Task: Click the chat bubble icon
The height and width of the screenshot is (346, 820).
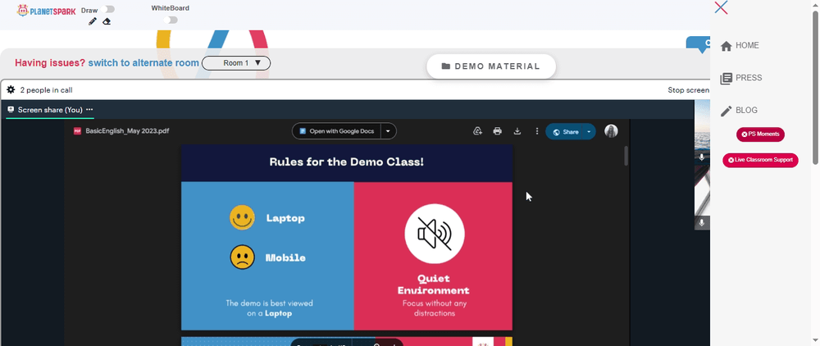Action: pos(699,44)
